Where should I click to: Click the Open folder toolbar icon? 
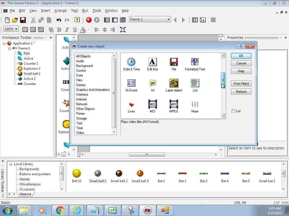click(15, 20)
